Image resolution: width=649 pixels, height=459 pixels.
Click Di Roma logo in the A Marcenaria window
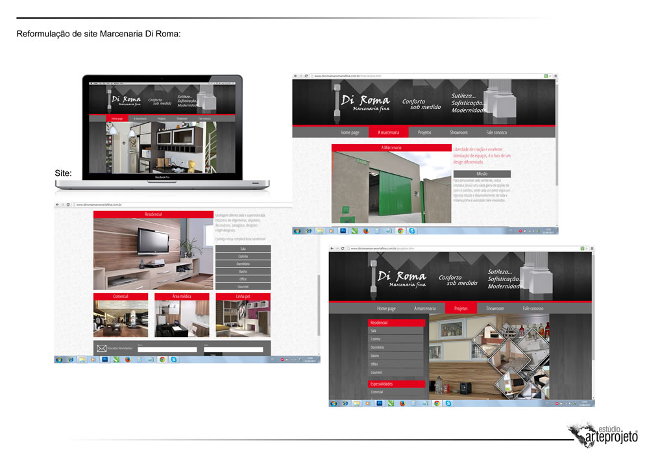(x=365, y=103)
